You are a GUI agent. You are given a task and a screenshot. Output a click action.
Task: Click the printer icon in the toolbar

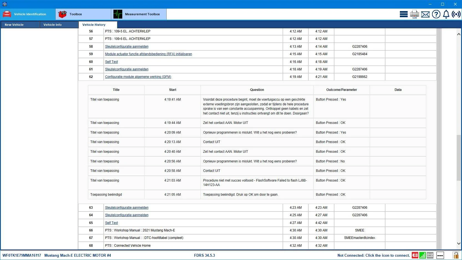[415, 14]
